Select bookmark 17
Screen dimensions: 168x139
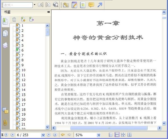click(20, 105)
